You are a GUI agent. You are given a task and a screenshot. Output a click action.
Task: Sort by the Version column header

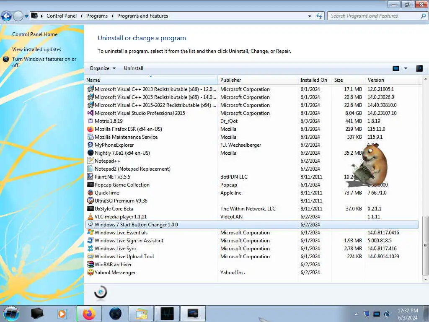[392, 80]
